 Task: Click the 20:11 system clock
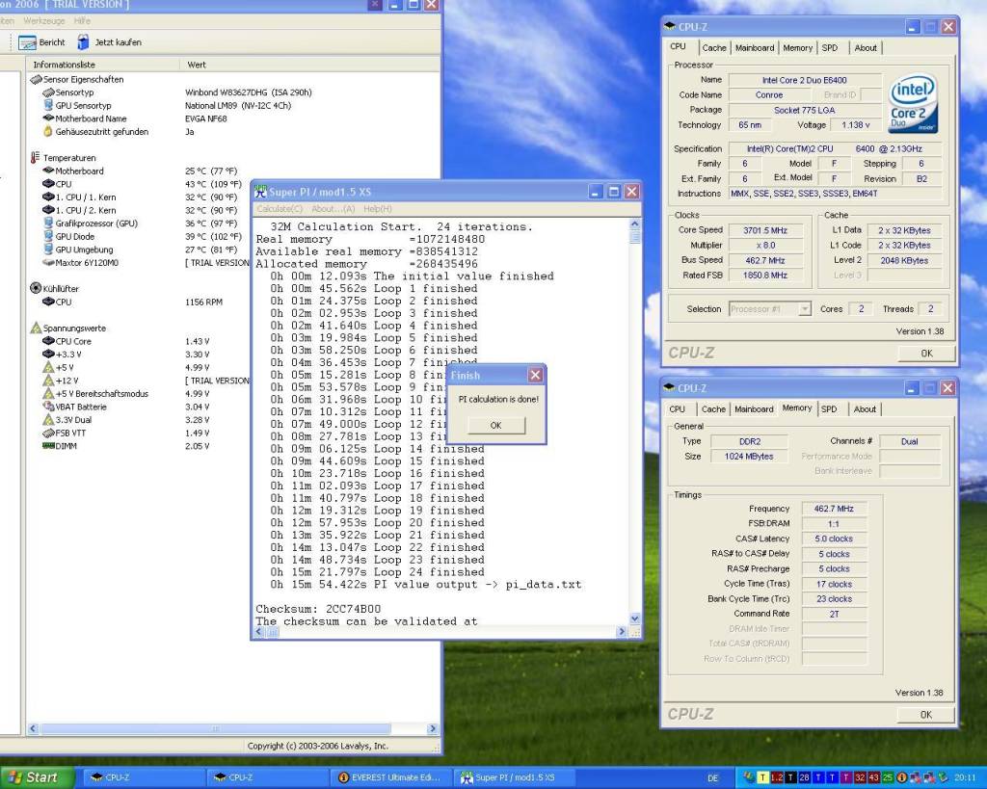pyautogui.click(x=964, y=778)
